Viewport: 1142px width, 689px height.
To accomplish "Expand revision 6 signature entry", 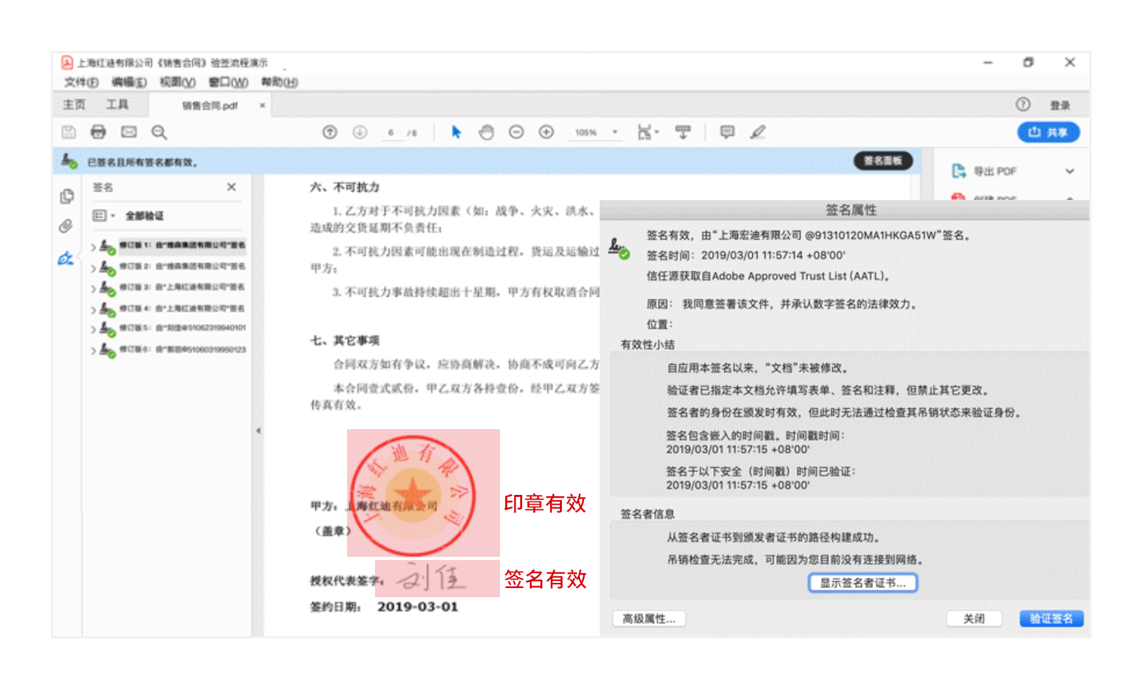I will tap(93, 350).
